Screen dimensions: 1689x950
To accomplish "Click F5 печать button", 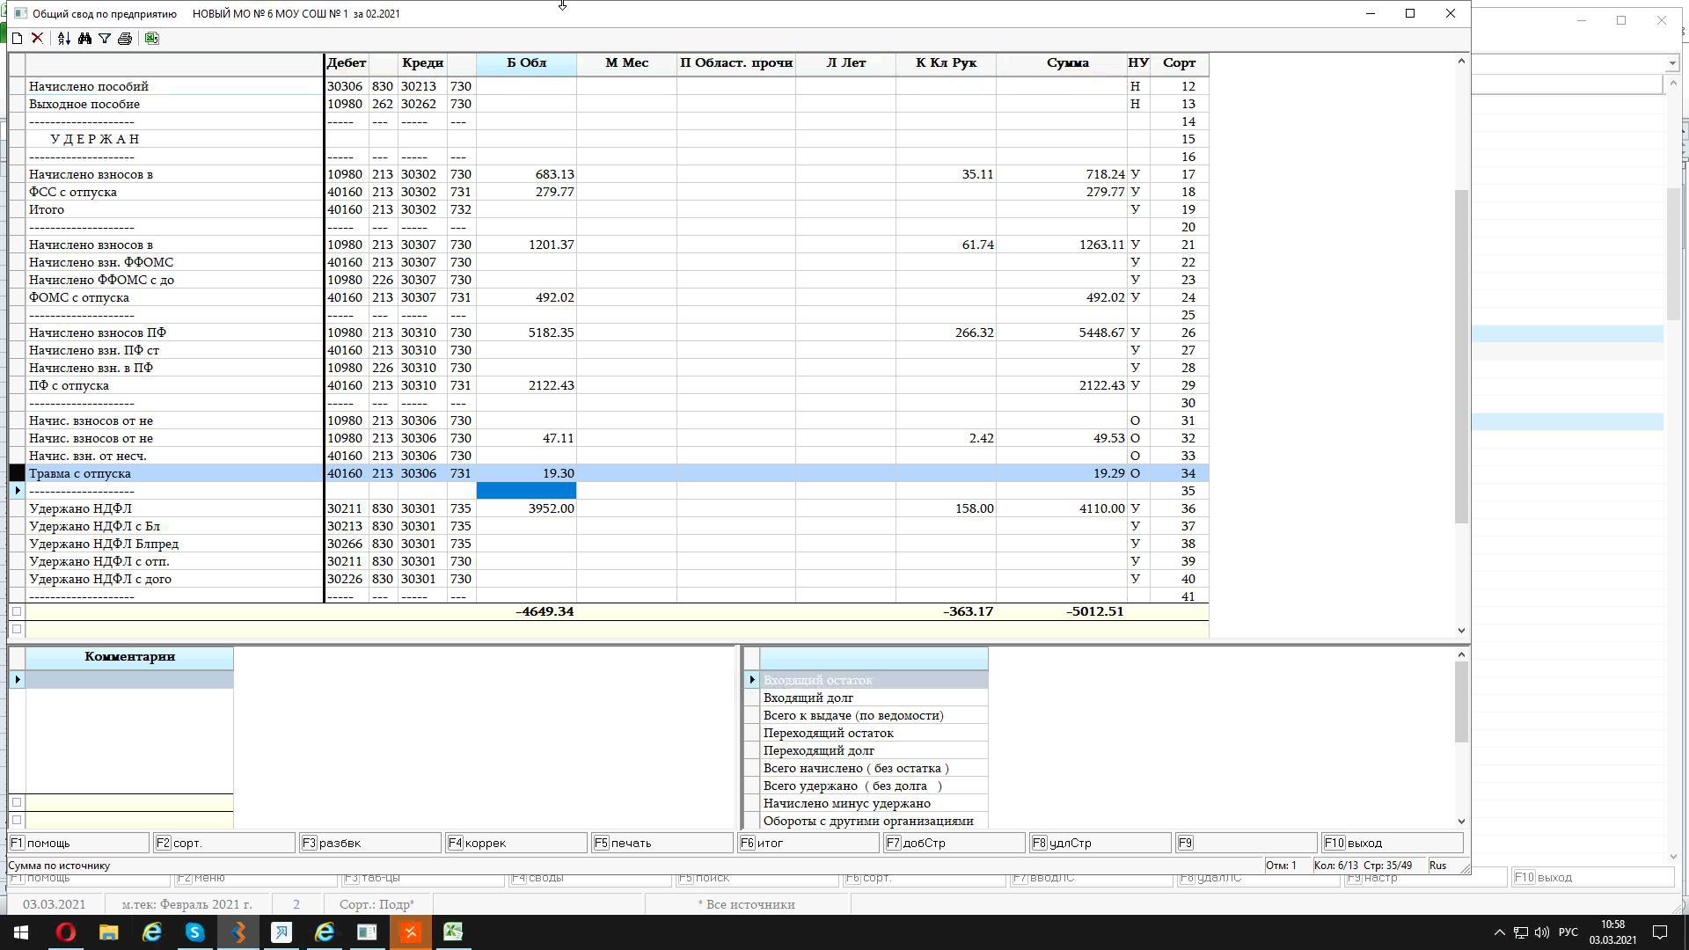I will pos(662,843).
